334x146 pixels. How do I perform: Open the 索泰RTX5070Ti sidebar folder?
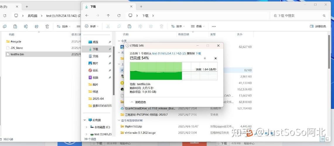(x=100, y=106)
